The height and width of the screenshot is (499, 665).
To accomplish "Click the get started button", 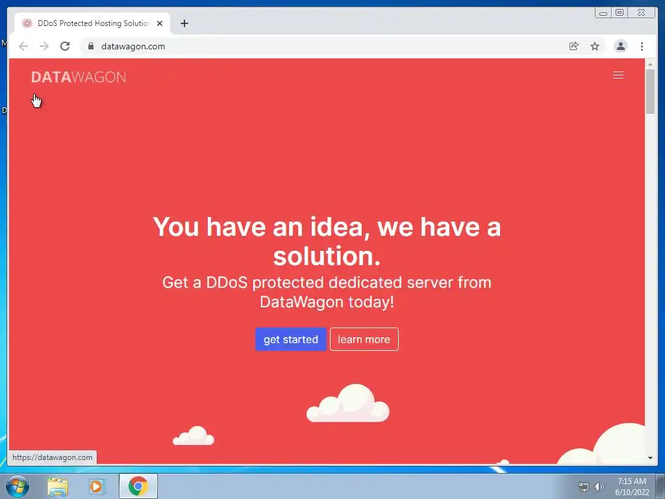I will click(290, 339).
